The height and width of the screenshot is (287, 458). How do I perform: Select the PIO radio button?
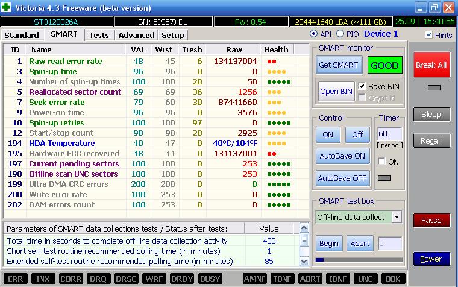pos(340,34)
